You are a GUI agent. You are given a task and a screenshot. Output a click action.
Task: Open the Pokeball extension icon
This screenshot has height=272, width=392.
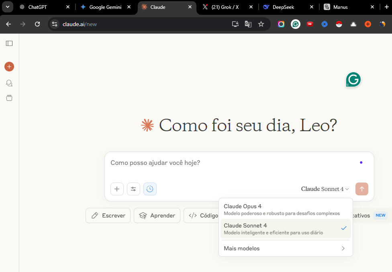(339, 24)
